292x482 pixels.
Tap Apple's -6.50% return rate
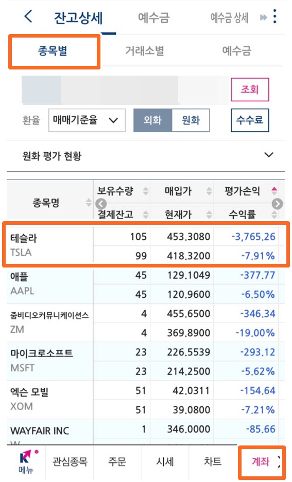(258, 294)
